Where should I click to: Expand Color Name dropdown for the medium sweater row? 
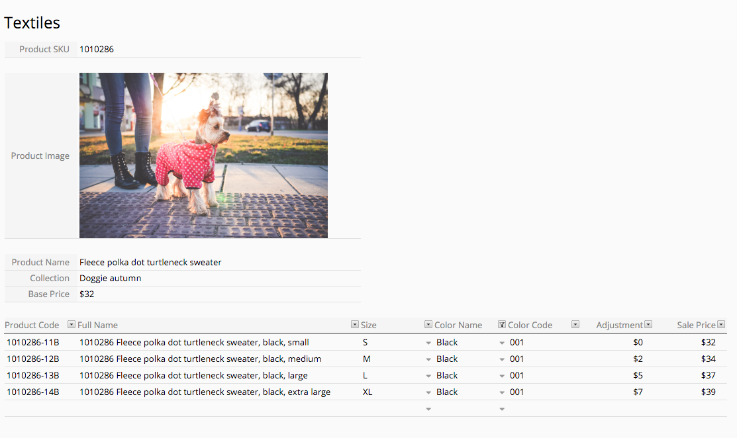point(502,360)
